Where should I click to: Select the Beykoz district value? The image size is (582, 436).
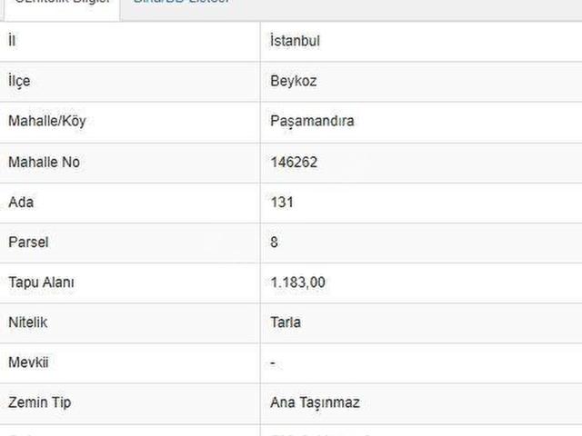(x=293, y=81)
